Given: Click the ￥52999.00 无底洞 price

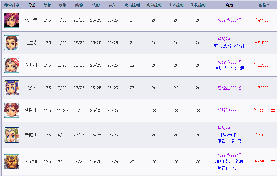Looking at the screenshot, I should tap(264, 162).
